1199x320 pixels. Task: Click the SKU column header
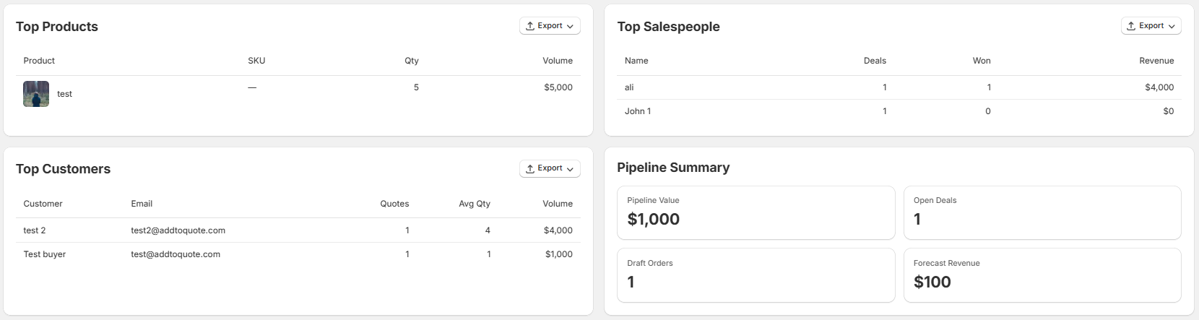[x=256, y=61]
